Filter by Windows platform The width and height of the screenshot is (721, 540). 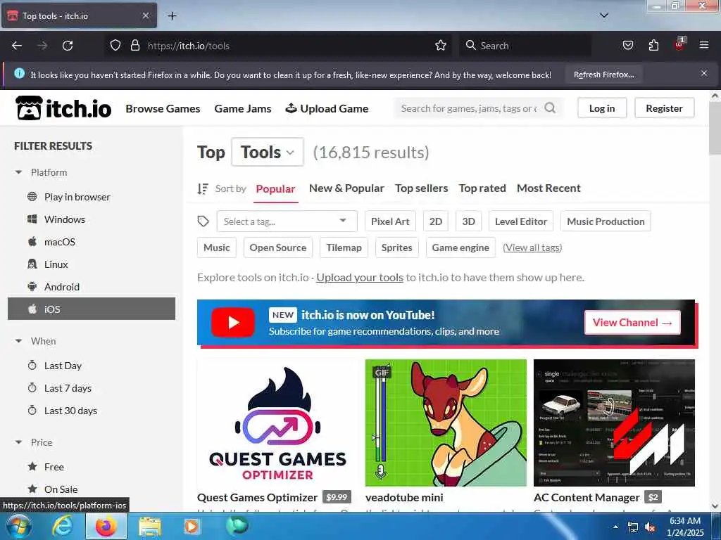(x=92, y=219)
